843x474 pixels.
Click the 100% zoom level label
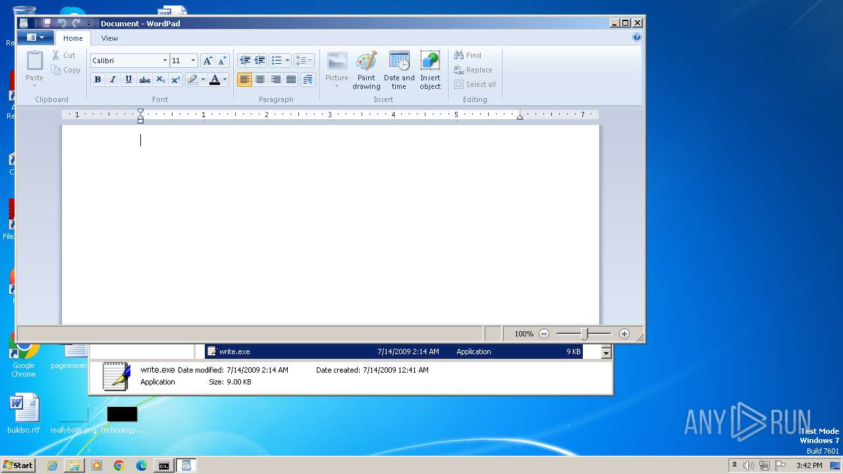pyautogui.click(x=524, y=334)
